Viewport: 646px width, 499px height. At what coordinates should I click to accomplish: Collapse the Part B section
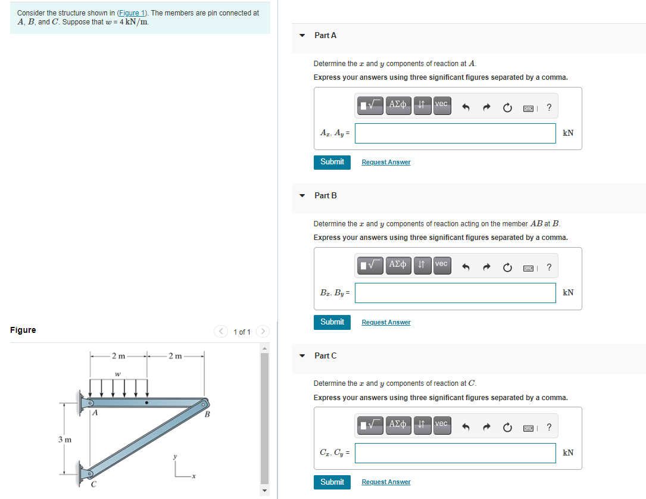click(x=302, y=195)
